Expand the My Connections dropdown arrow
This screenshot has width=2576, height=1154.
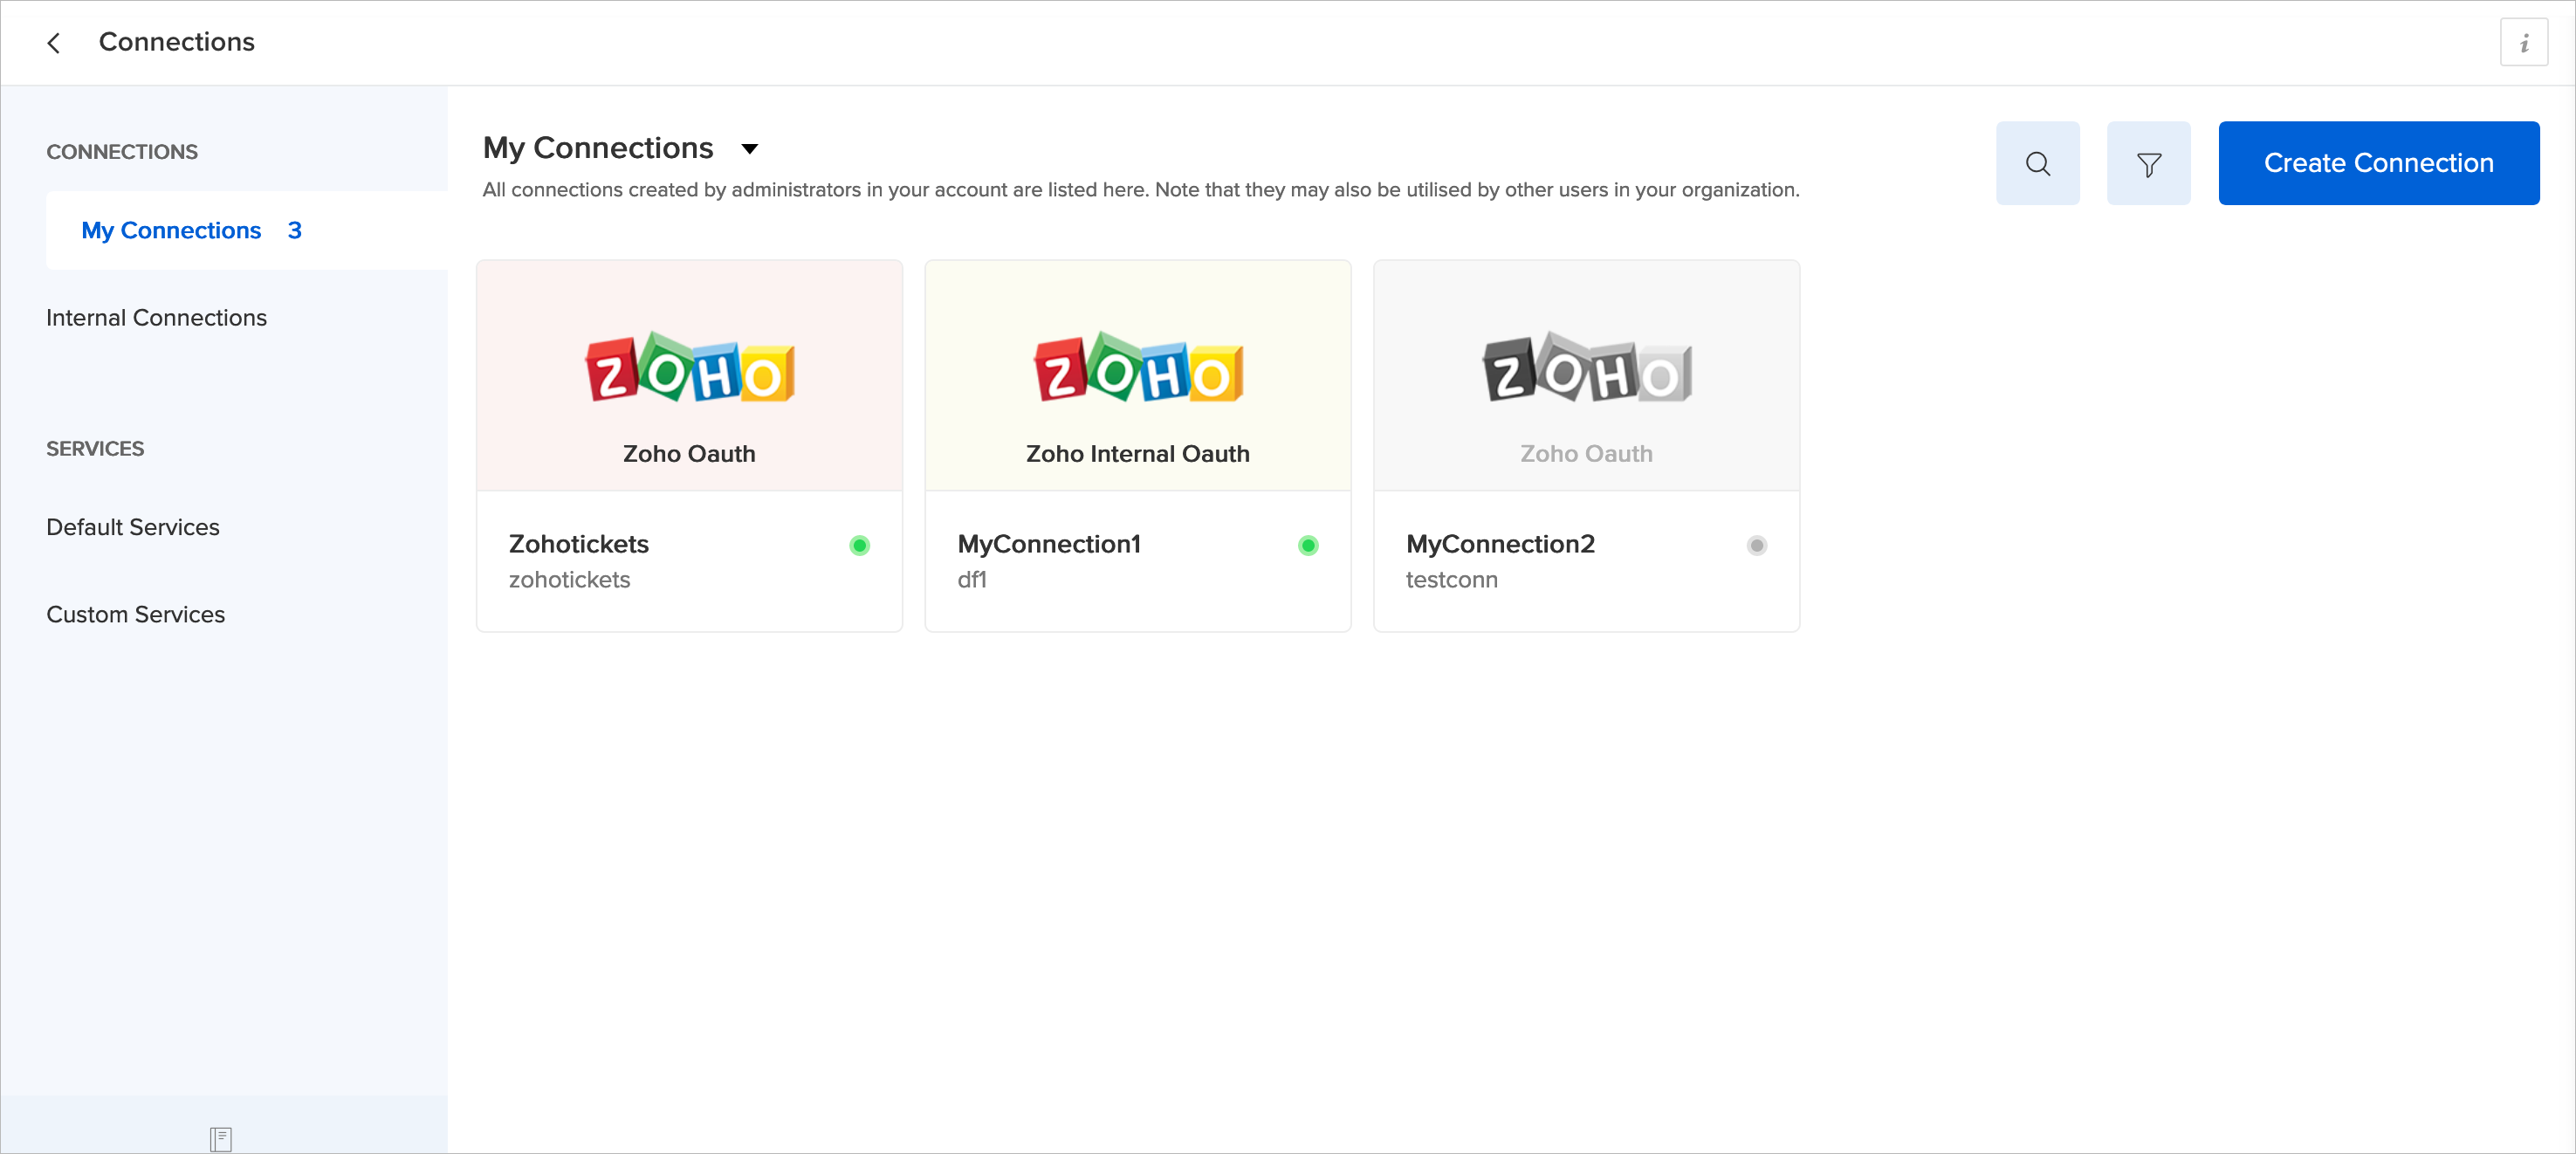click(749, 149)
